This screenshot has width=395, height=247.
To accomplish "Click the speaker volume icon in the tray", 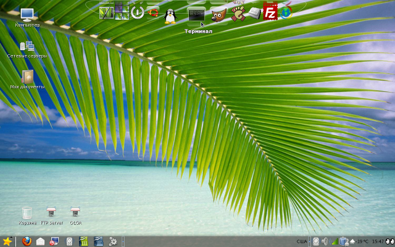I will pos(325,241).
